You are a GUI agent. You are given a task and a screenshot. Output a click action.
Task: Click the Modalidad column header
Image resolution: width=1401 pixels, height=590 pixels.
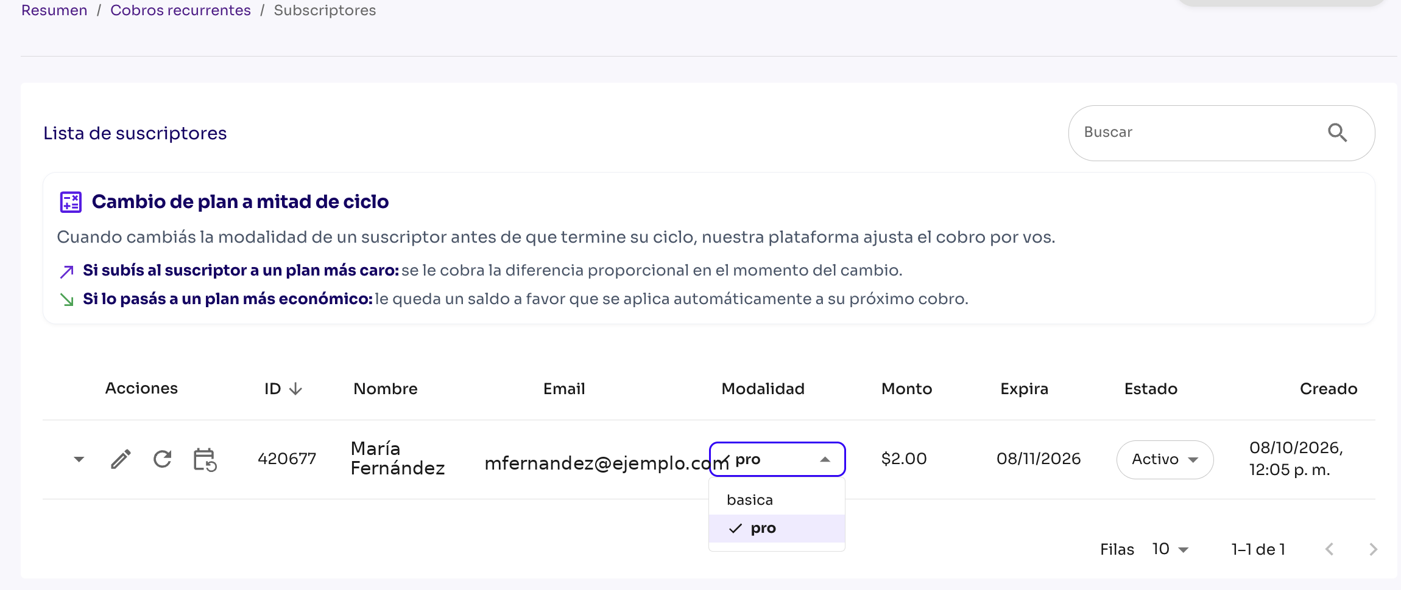[x=763, y=389]
